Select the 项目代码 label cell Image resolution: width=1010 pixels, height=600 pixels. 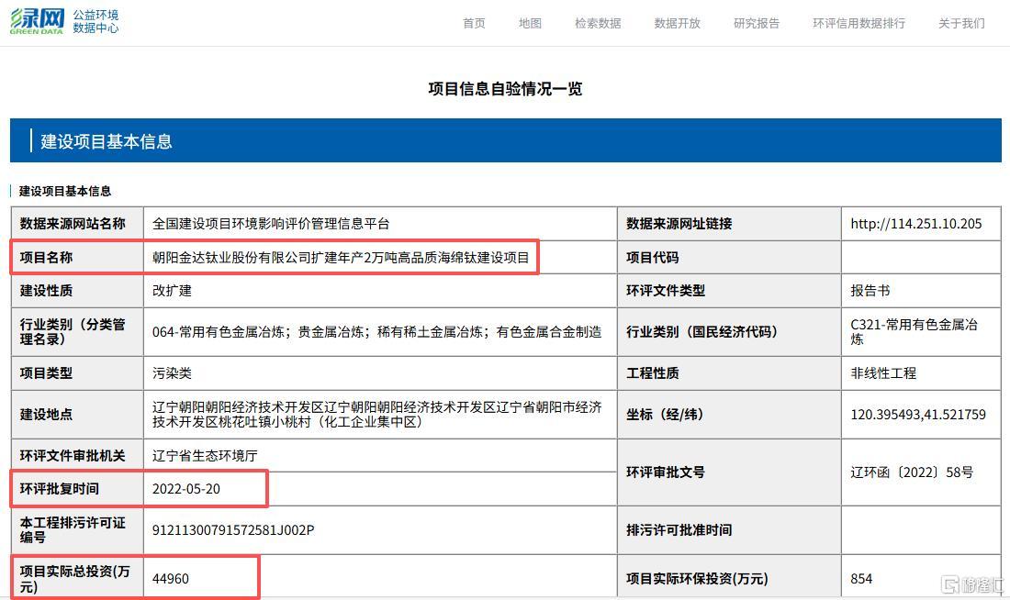click(729, 257)
